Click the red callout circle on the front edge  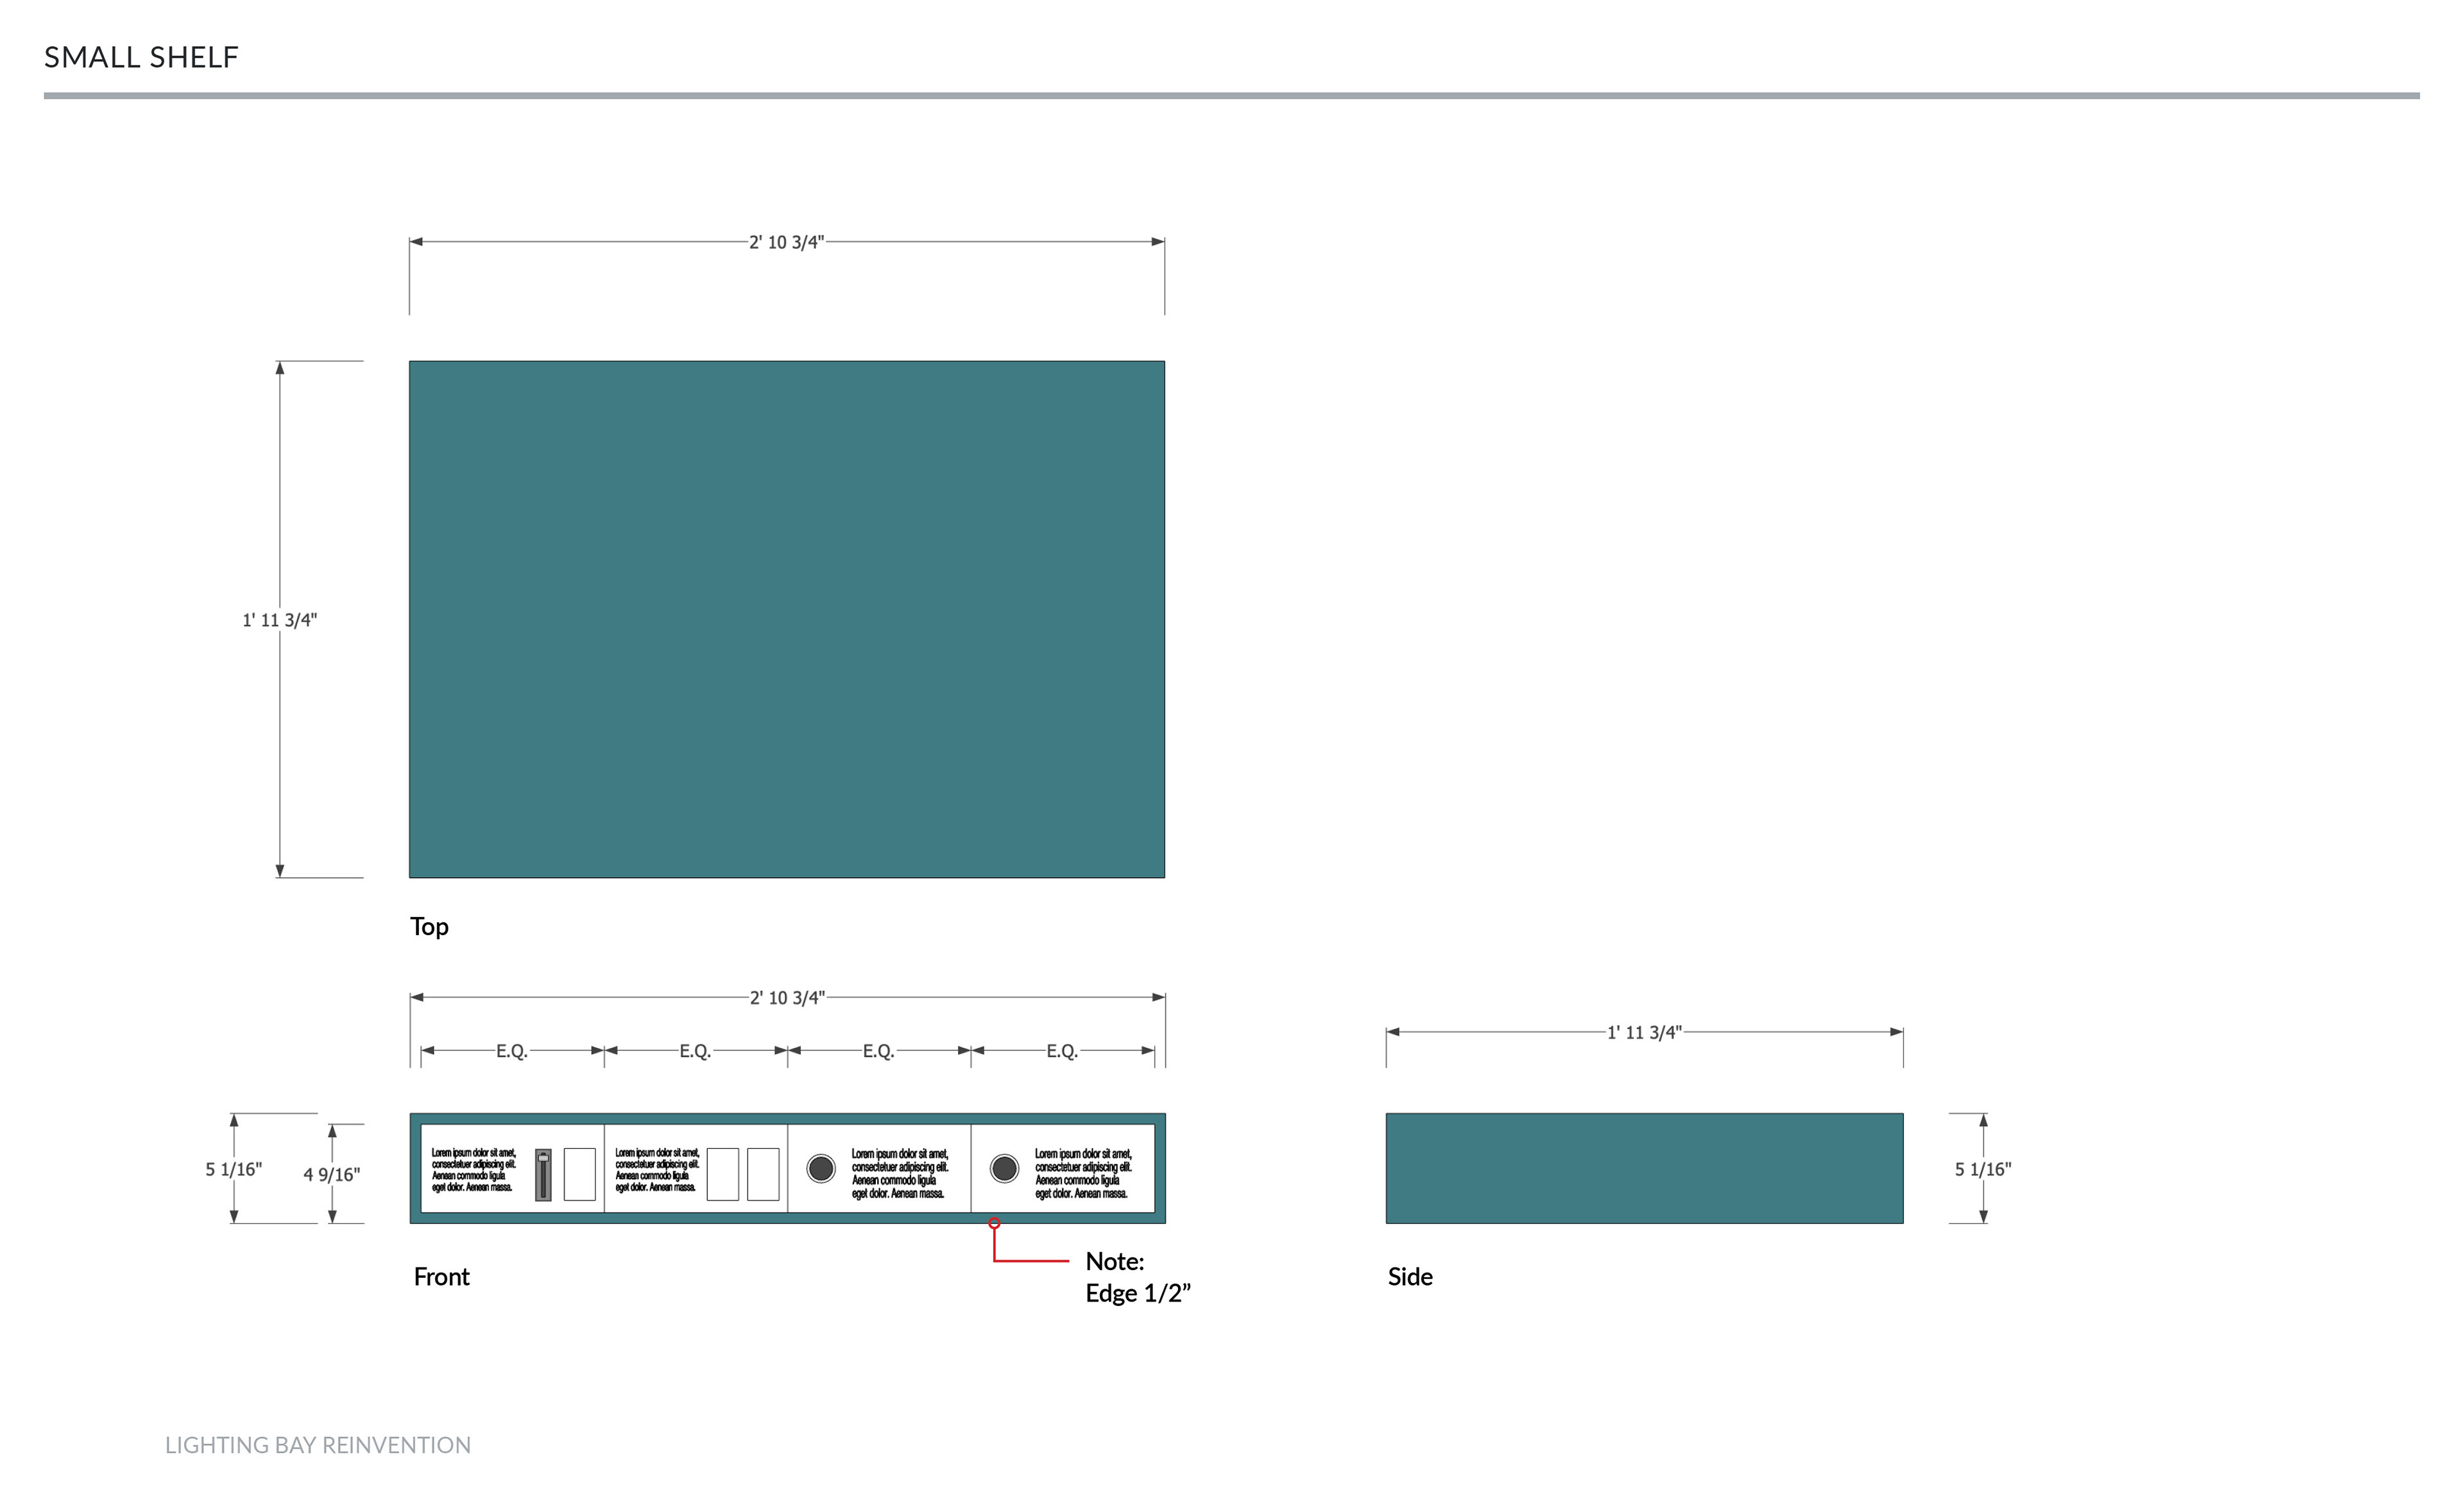coord(994,1223)
